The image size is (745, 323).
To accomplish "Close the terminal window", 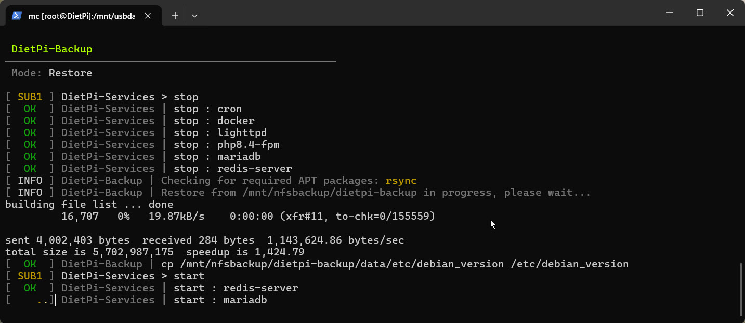I will 730,13.
